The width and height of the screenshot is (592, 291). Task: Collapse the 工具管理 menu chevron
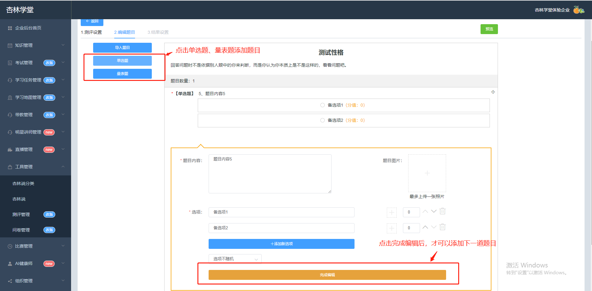point(63,167)
